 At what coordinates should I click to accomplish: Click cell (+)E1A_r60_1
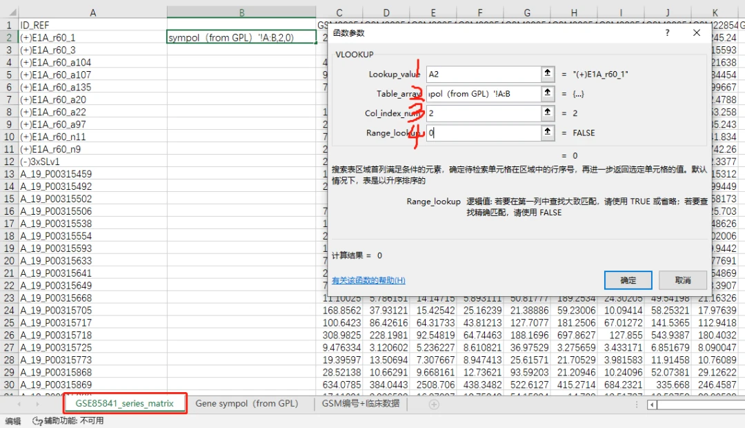point(92,37)
